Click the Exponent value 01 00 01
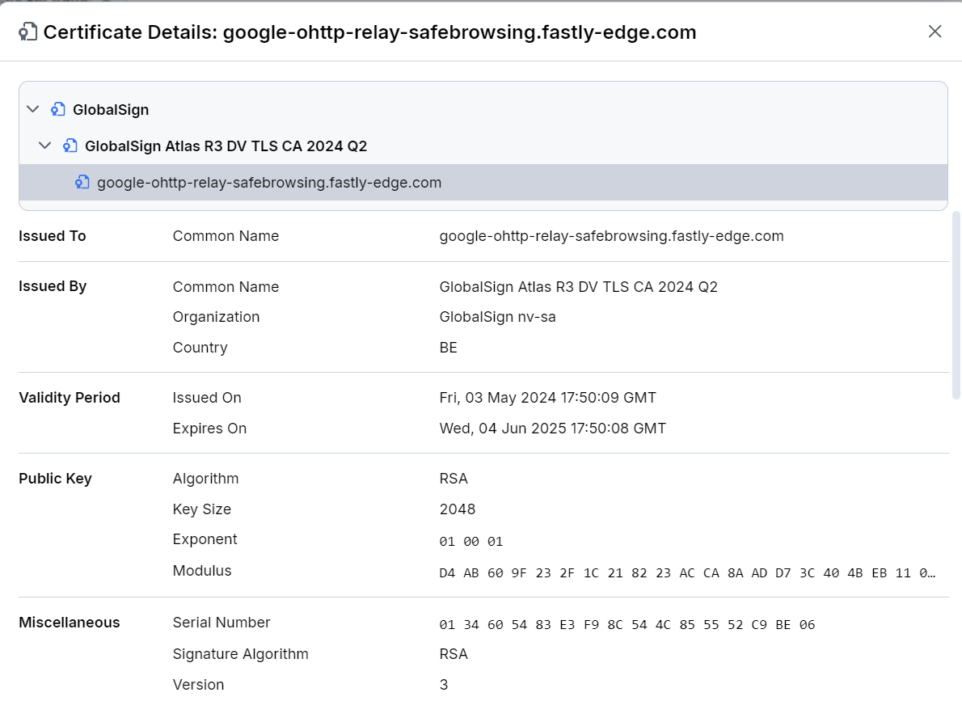The image size is (962, 701). coord(471,541)
